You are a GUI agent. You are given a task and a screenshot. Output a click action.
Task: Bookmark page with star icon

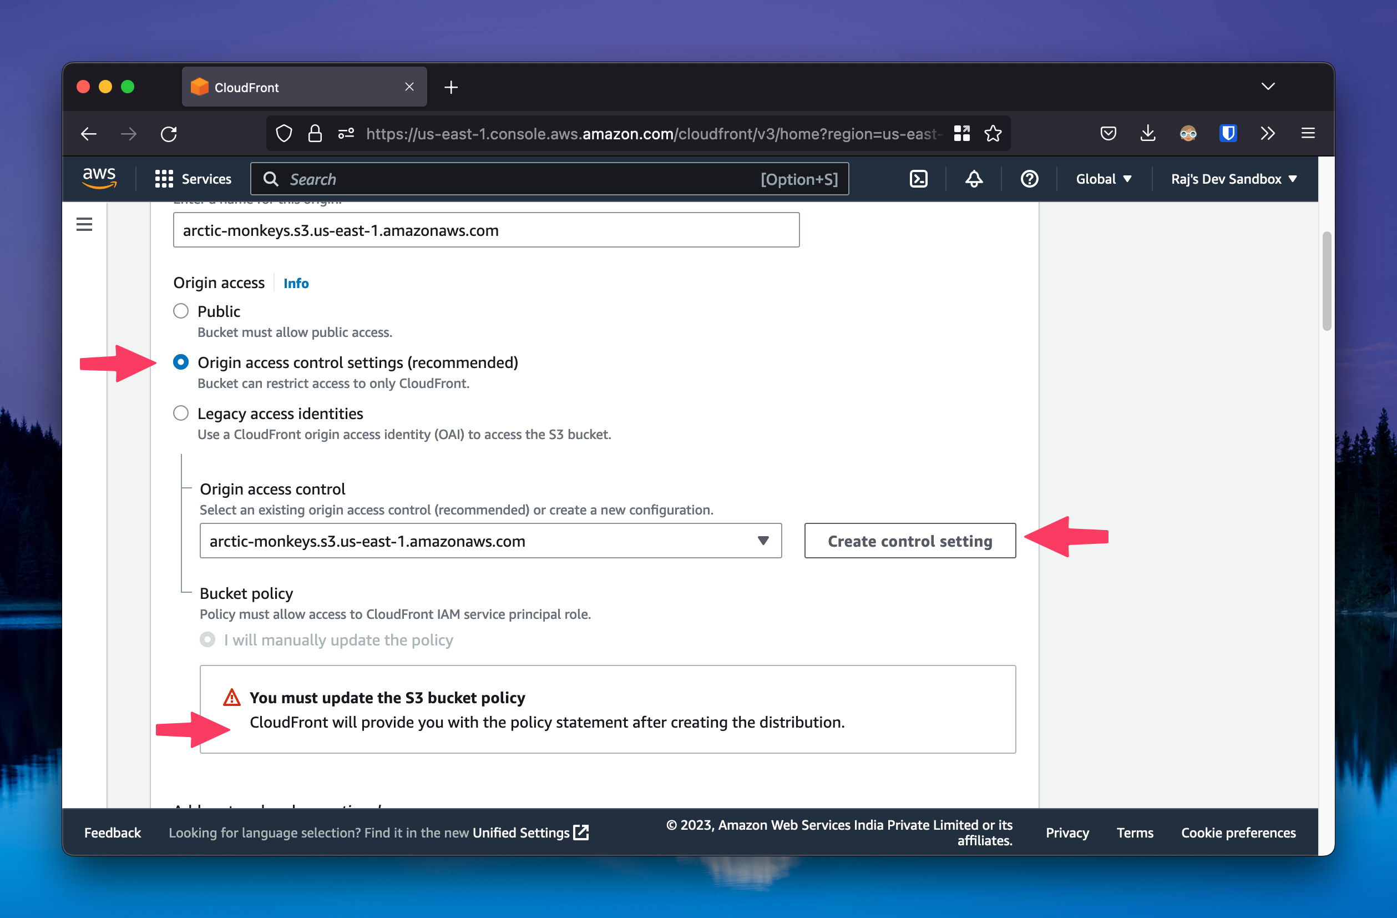(993, 134)
